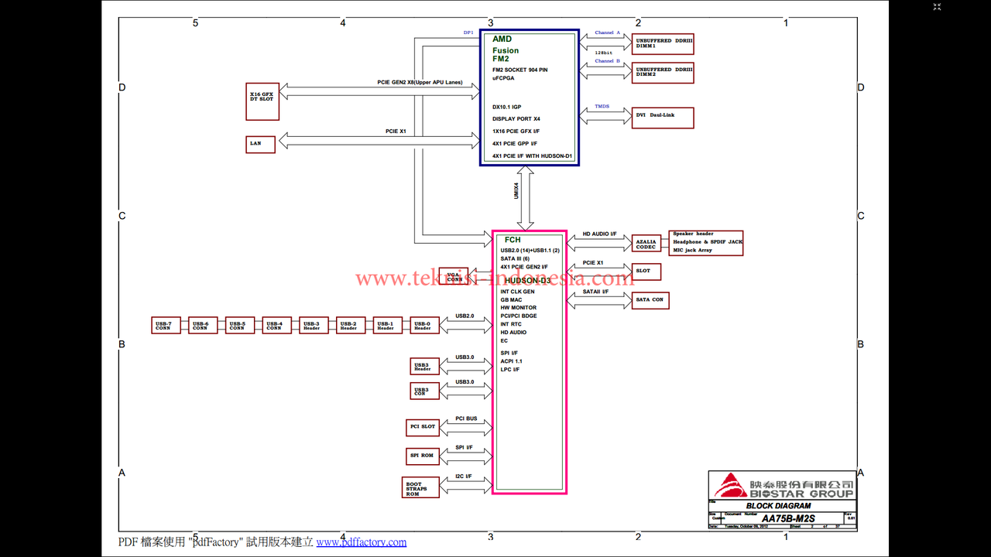This screenshot has width=991, height=557.
Task: Select the AZALIA CODEC block
Action: (x=646, y=244)
